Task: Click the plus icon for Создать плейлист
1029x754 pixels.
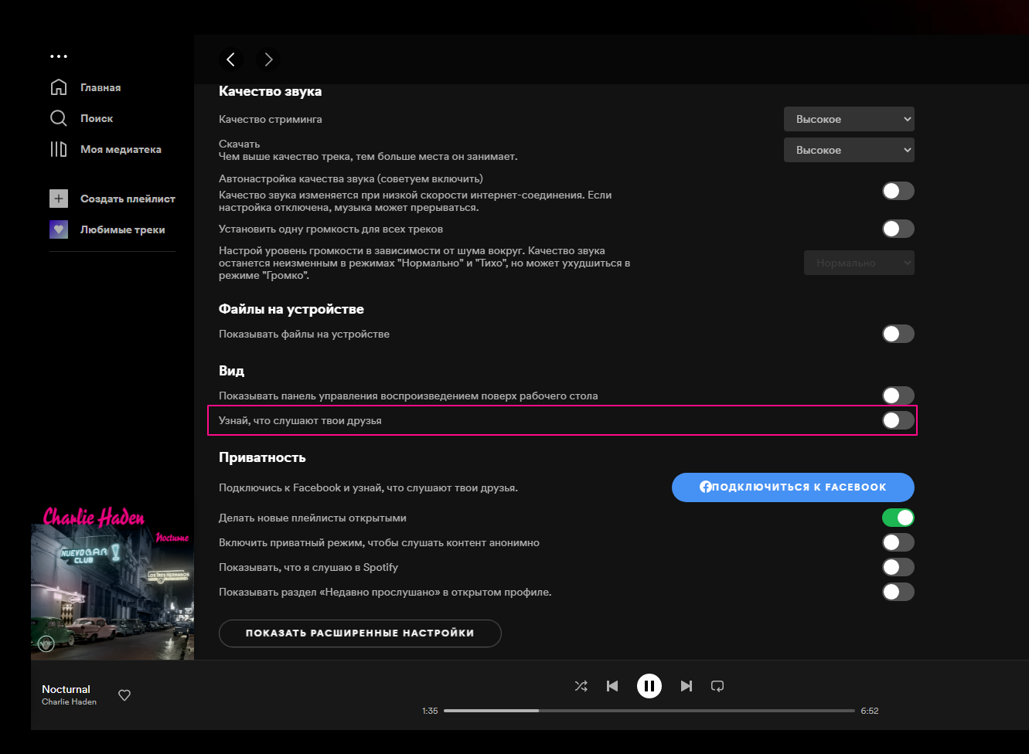Action: pyautogui.click(x=59, y=199)
